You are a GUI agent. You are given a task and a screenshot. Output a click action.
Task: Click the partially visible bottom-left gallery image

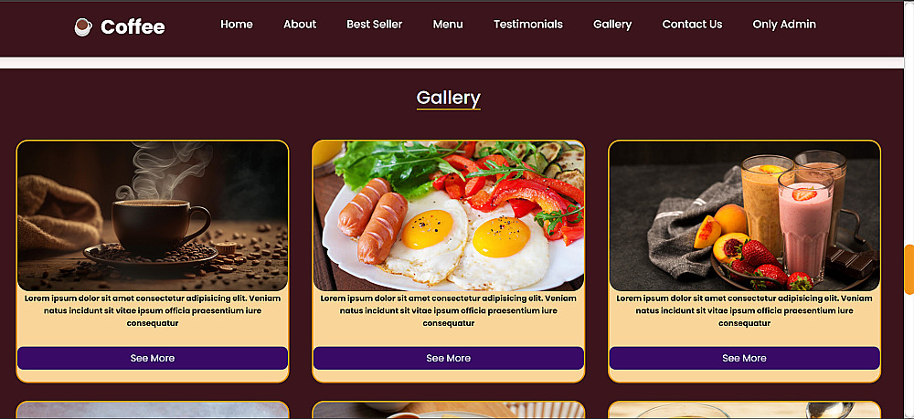[x=153, y=410]
